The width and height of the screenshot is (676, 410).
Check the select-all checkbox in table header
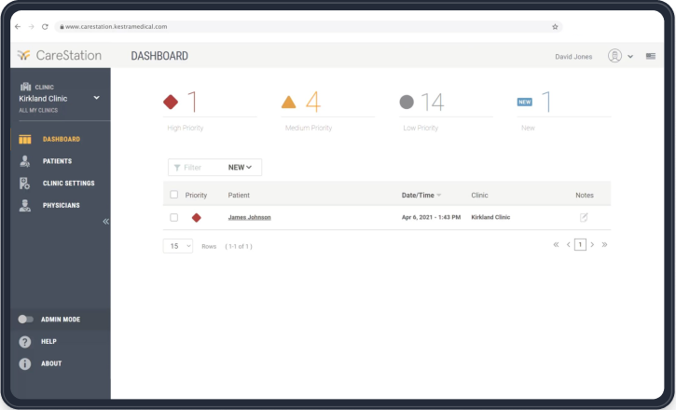tap(173, 195)
